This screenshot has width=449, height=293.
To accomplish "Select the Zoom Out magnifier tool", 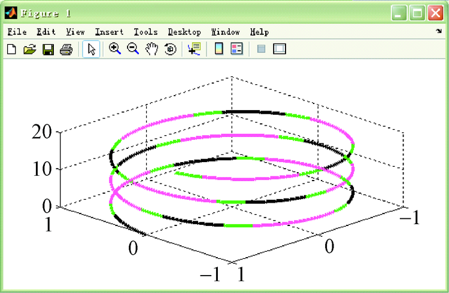I will (133, 50).
